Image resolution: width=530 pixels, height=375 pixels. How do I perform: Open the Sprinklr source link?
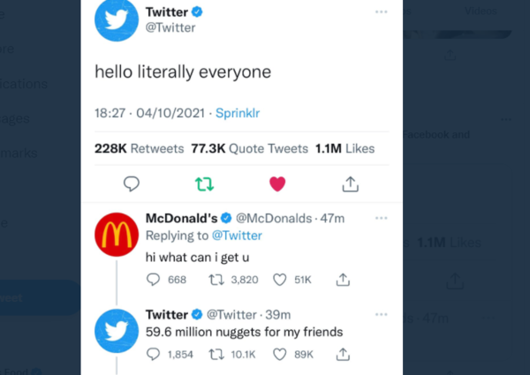pos(238,113)
